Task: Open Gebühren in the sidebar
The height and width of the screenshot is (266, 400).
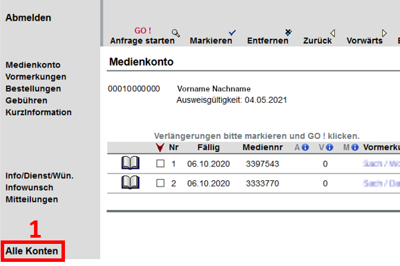Action: [x=26, y=100]
